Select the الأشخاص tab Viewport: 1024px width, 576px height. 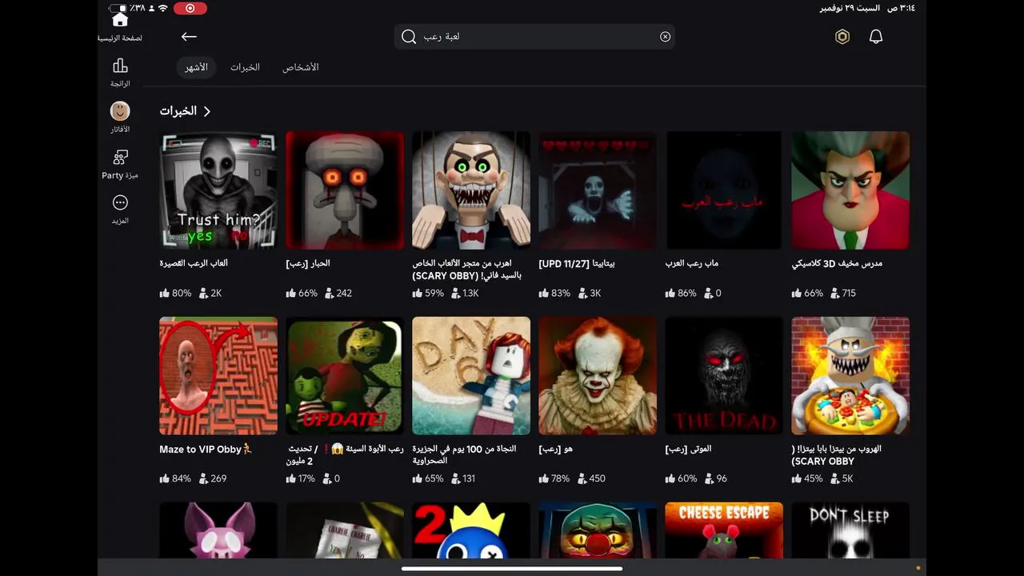[x=301, y=67]
